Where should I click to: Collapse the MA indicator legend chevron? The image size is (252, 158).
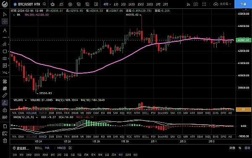point(14,15)
